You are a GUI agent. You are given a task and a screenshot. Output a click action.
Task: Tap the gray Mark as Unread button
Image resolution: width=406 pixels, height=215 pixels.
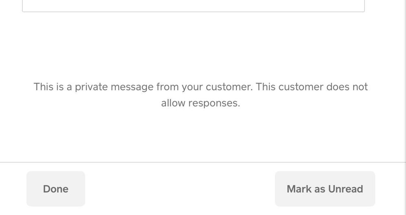tap(325, 189)
